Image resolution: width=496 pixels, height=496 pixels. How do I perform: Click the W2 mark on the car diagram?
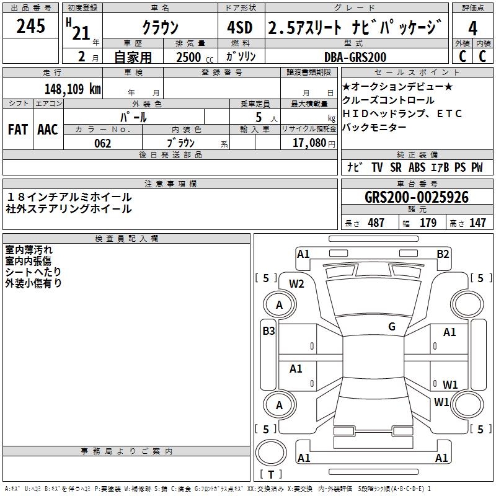296,284
